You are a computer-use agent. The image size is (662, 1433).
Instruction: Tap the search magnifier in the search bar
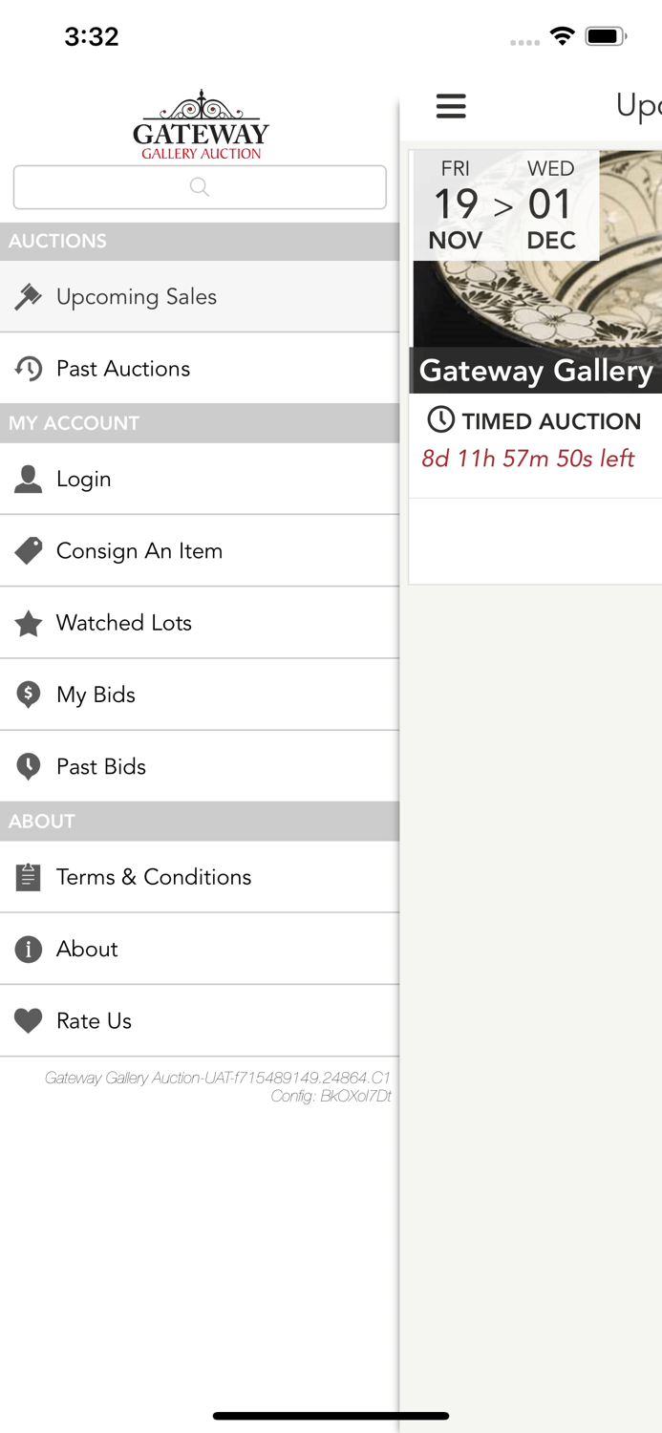(199, 187)
